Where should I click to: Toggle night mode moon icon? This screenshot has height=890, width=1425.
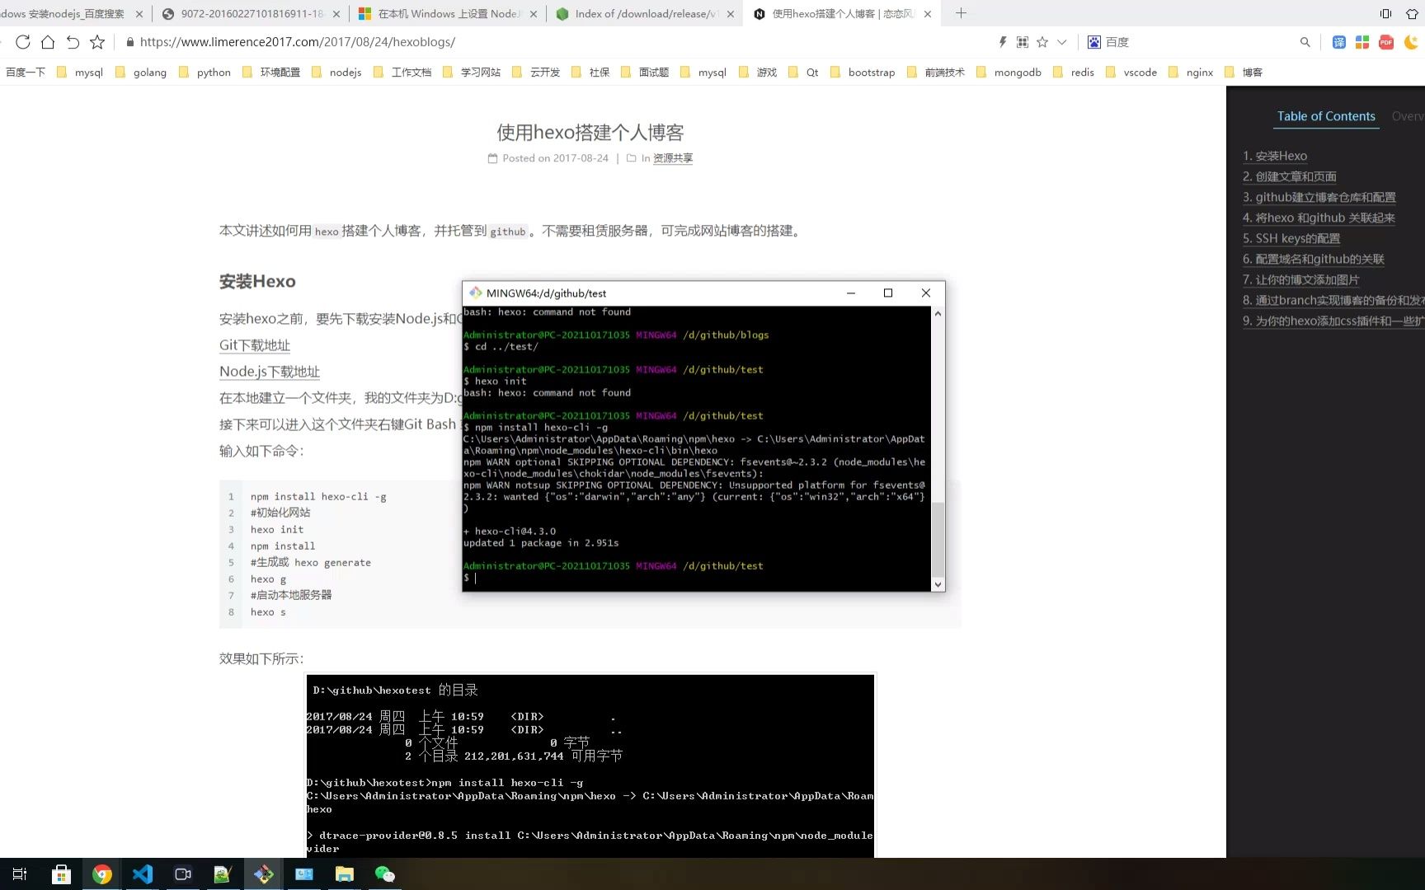point(1411,42)
